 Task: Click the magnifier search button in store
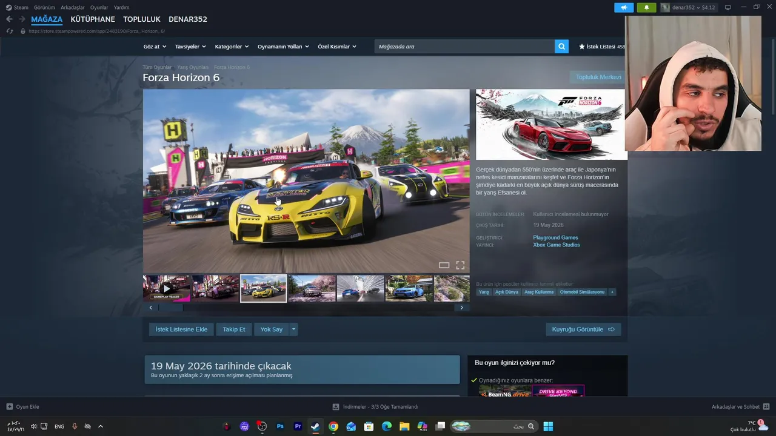point(561,47)
